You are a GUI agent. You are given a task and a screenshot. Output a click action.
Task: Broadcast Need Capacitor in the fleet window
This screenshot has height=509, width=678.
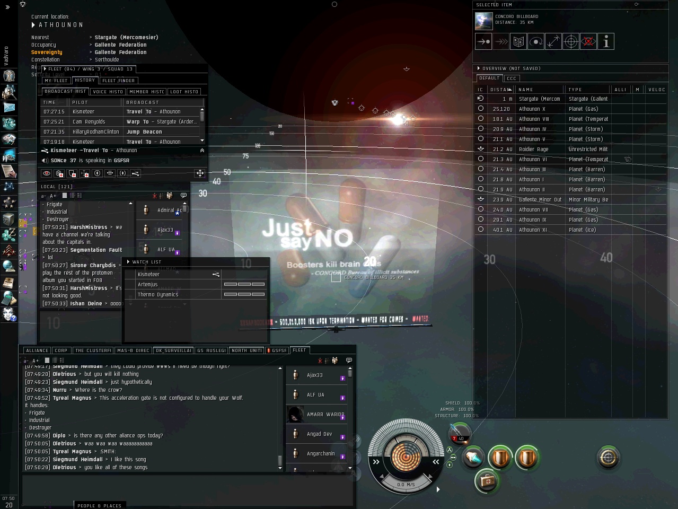(x=85, y=173)
